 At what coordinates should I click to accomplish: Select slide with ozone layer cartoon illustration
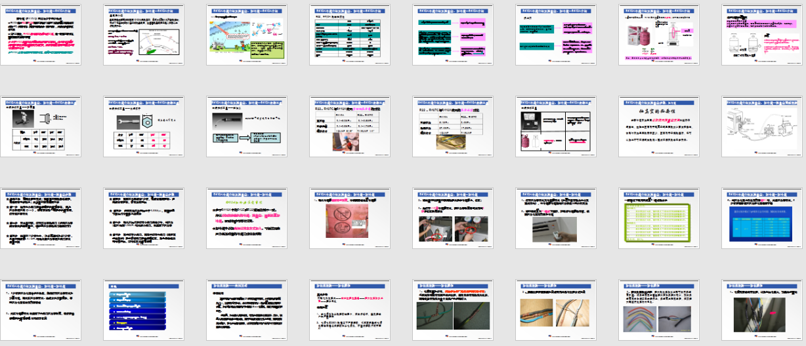[x=246, y=37]
